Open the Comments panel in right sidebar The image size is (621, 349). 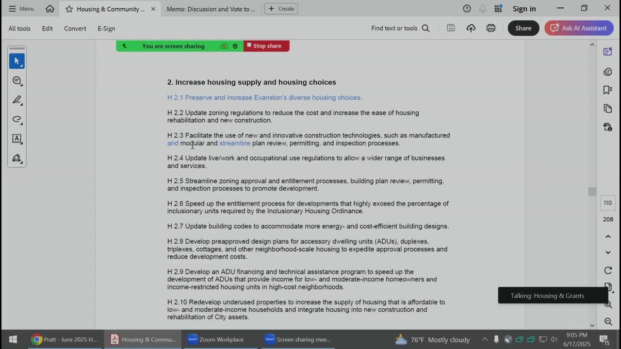pos(607,71)
